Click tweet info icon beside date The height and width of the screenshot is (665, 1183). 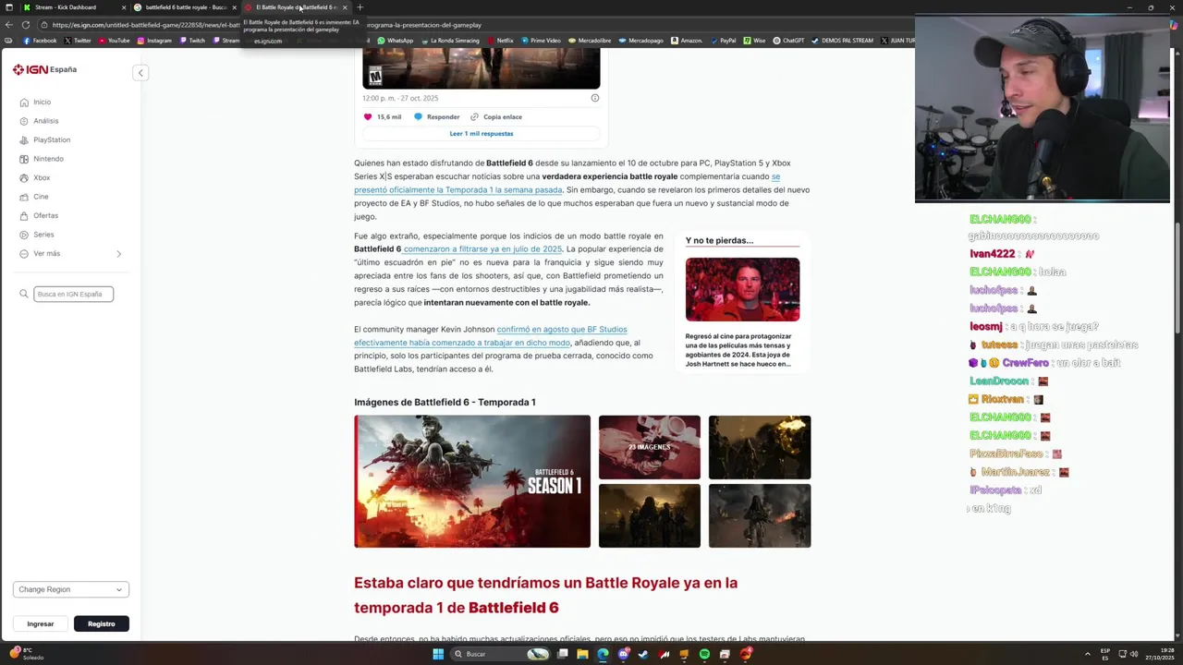pyautogui.click(x=595, y=98)
